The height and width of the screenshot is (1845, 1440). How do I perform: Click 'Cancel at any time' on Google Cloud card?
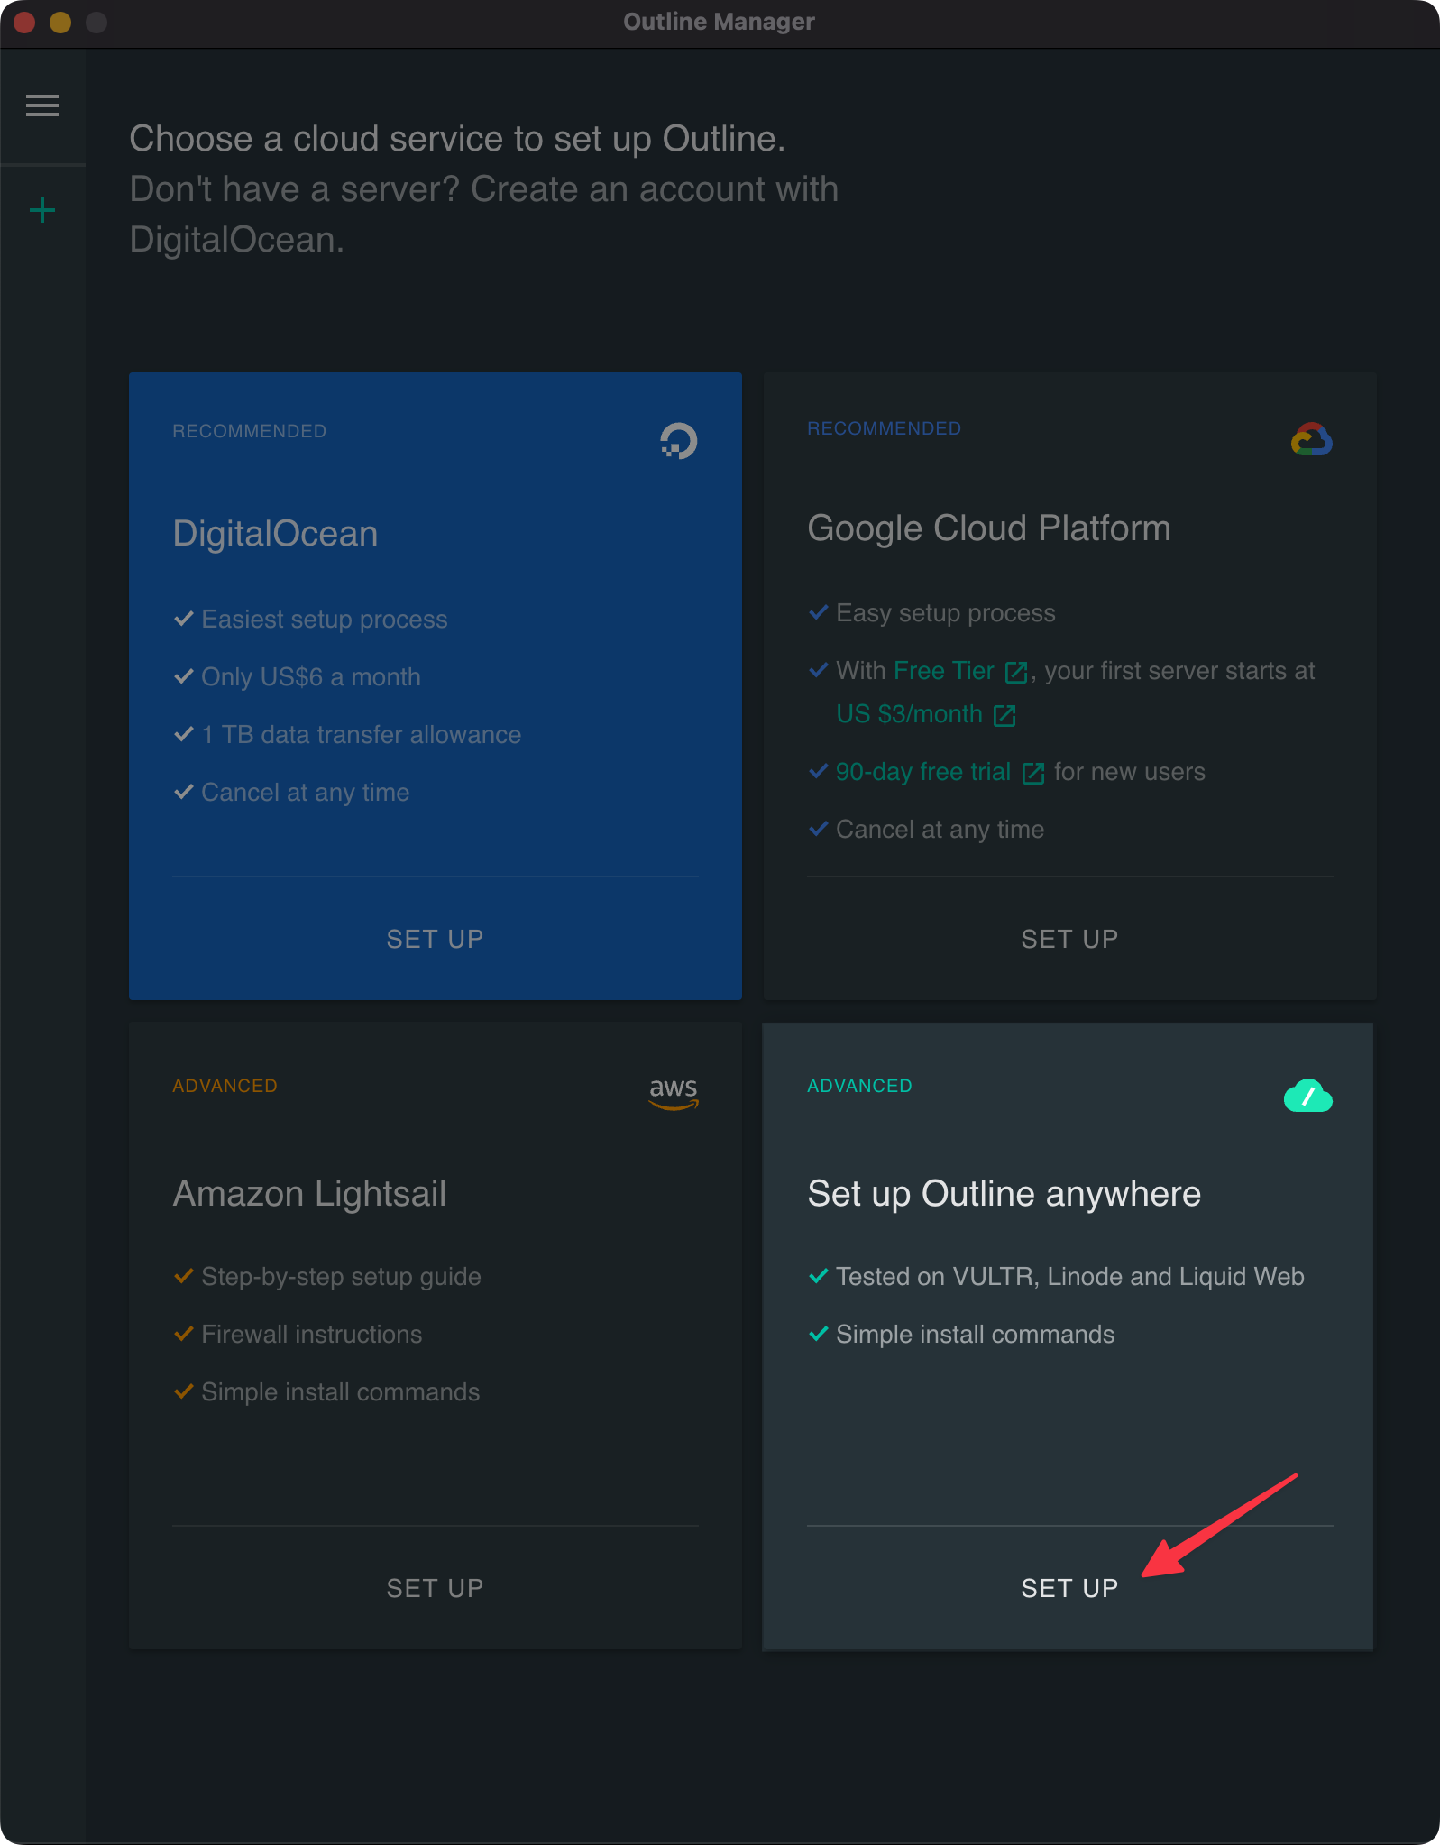click(x=940, y=830)
